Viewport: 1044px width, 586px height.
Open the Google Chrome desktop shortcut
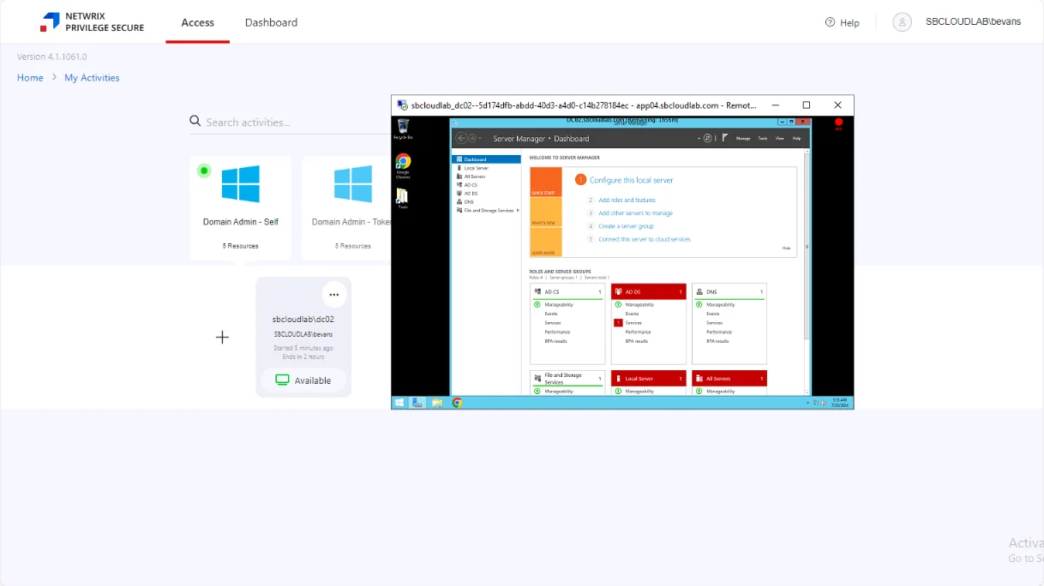(403, 165)
